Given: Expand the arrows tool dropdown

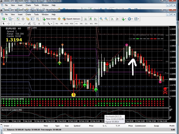Looking at the screenshot, I should pos(51,24).
